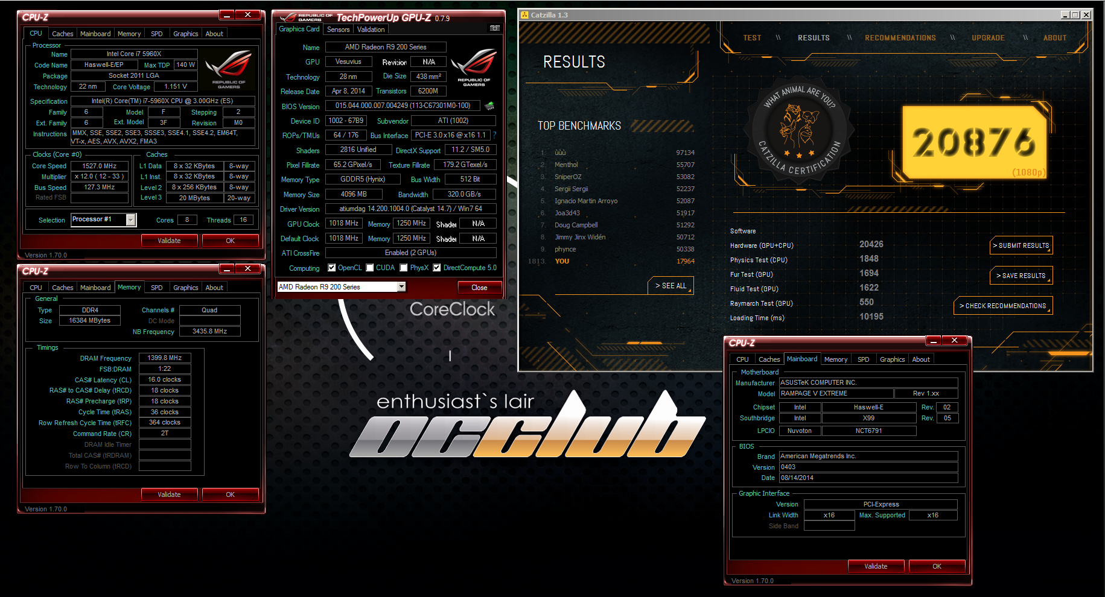Open Graphics tab in CPU-Z window showing Timings
This screenshot has width=1105, height=597.
point(185,288)
